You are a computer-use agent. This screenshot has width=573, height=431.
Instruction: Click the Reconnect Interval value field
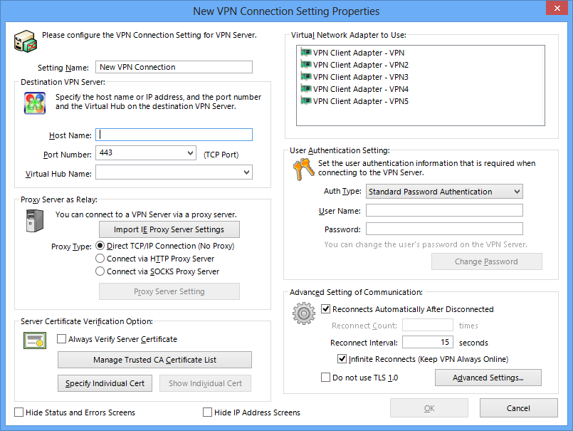coord(429,343)
